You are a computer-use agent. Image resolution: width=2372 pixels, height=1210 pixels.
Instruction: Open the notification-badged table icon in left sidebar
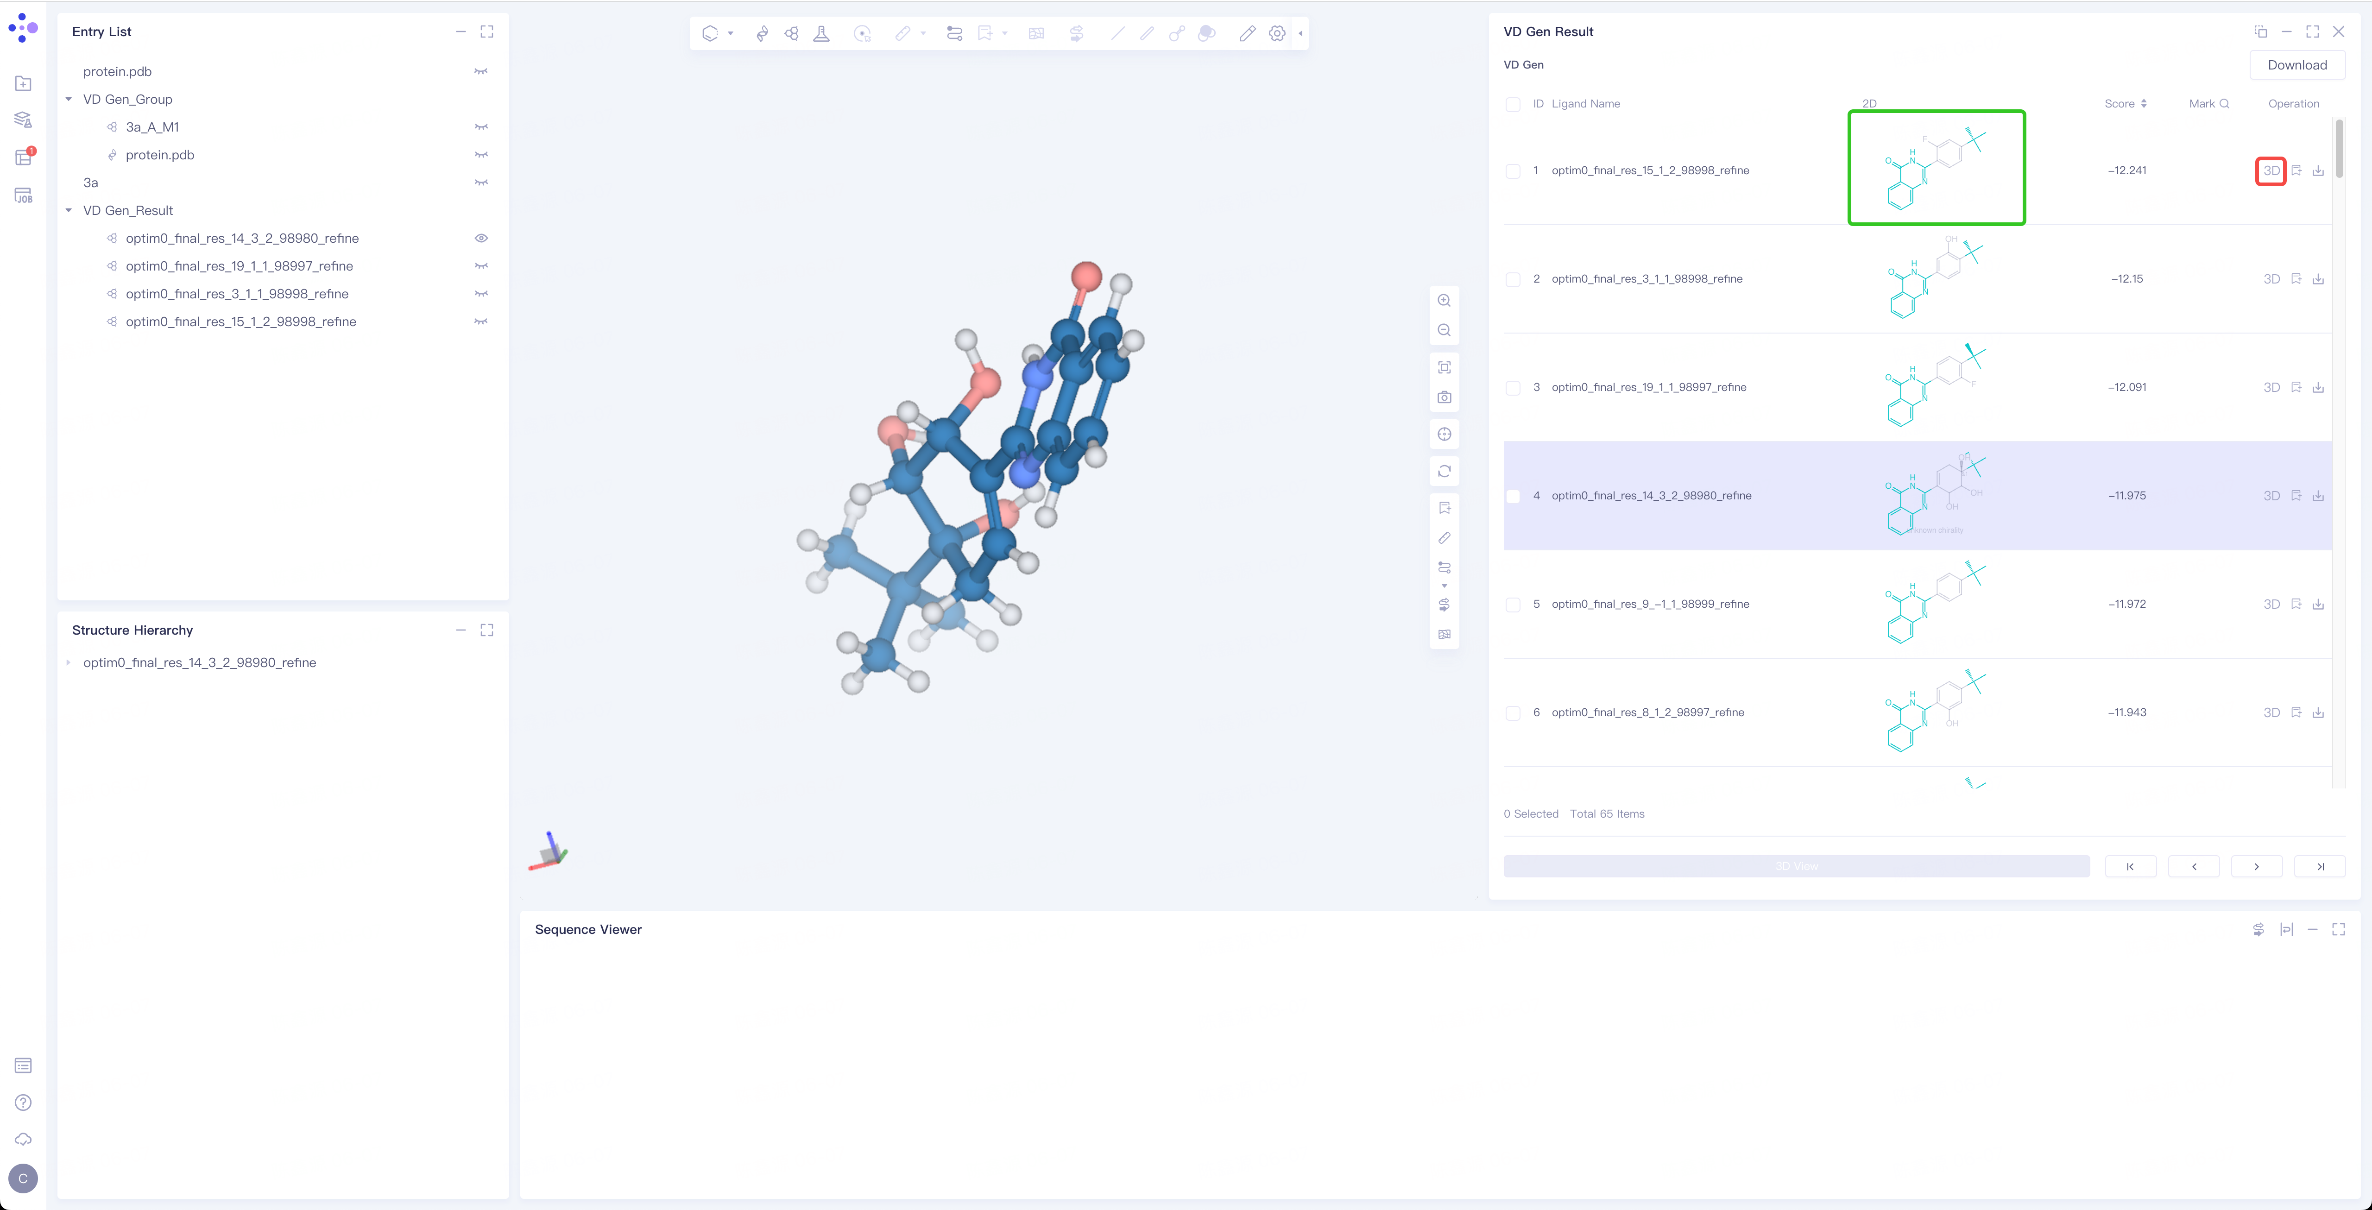(24, 158)
